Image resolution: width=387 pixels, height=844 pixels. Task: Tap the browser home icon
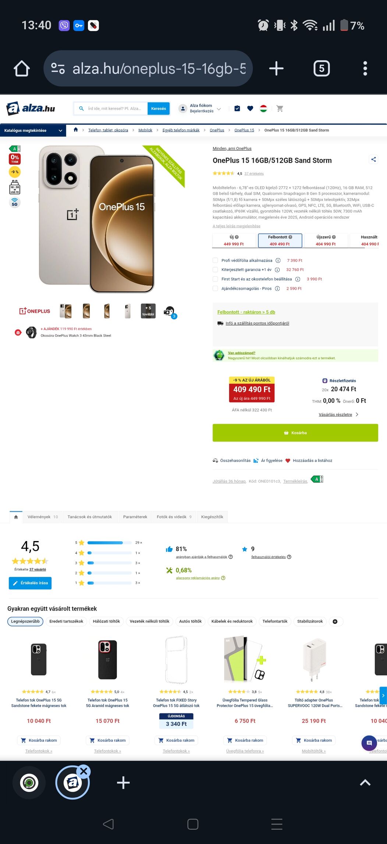(x=22, y=68)
